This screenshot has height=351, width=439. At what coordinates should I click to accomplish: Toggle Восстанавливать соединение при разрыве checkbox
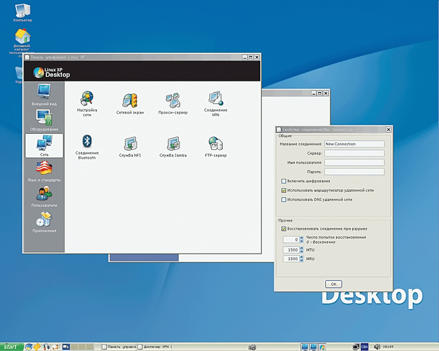[284, 229]
